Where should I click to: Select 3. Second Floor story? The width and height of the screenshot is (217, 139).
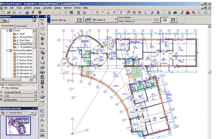[24, 37]
